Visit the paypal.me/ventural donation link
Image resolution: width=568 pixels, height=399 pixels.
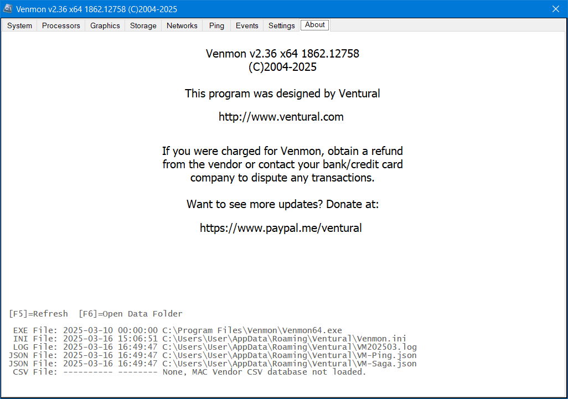281,228
